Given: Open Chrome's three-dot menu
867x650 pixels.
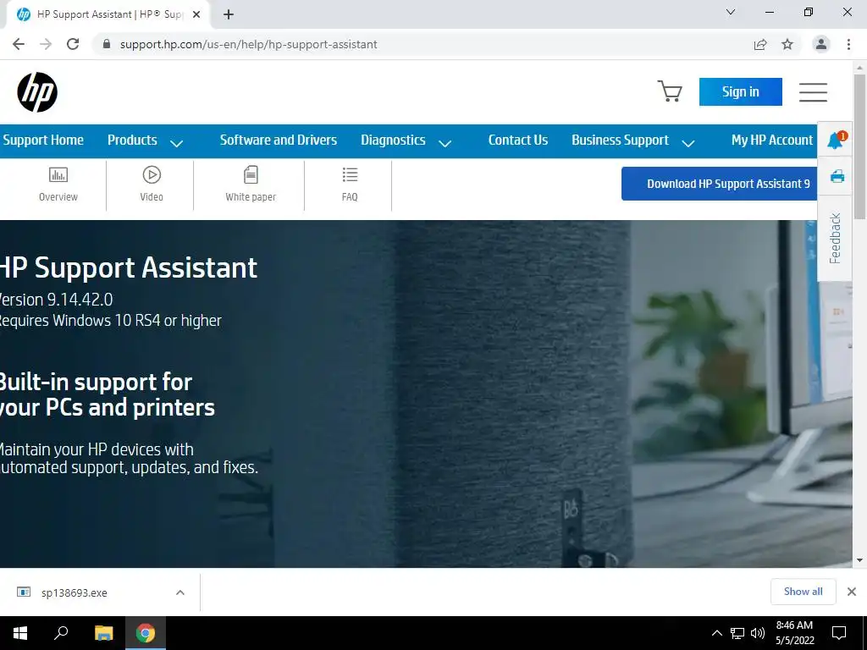Looking at the screenshot, I should (x=848, y=44).
